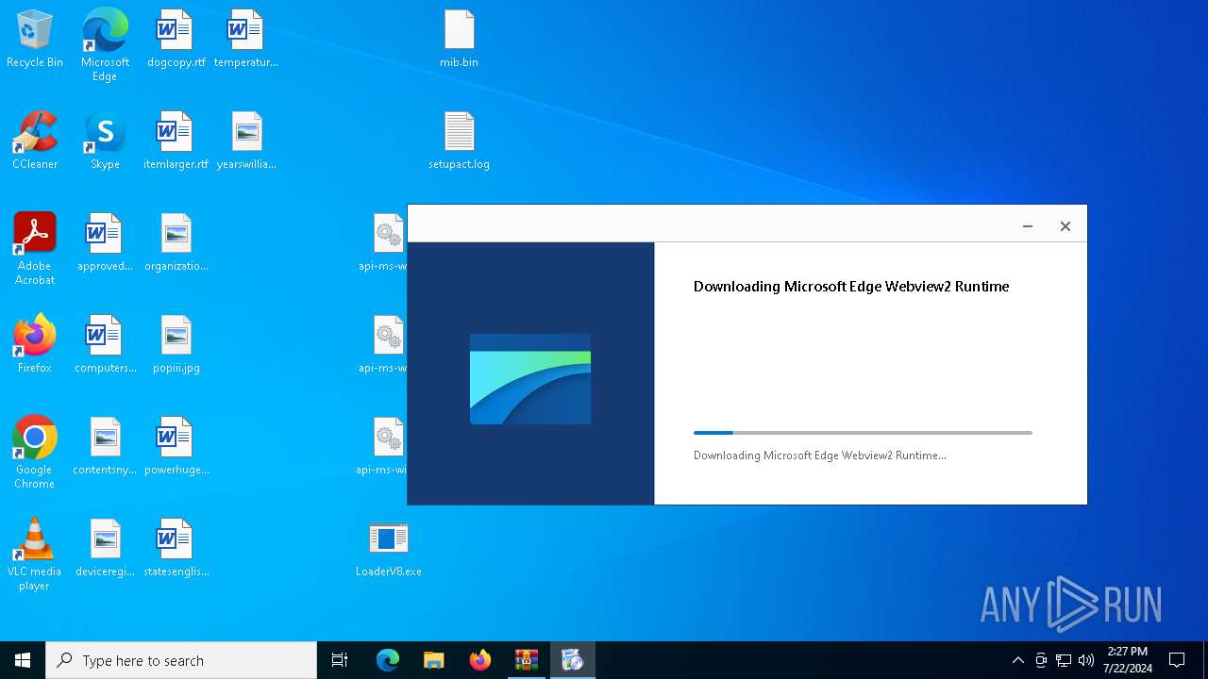Select the LoaderV8.exe file icon
1208x679 pixels.
click(388, 549)
